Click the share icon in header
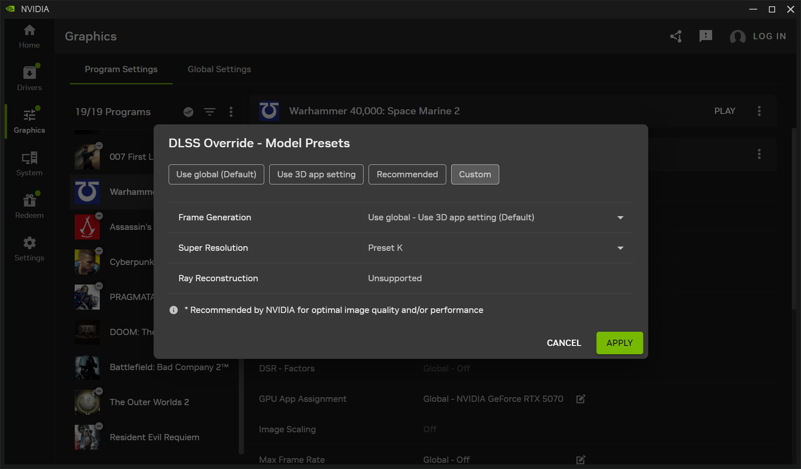Viewport: 801px width, 469px height. 676,36
